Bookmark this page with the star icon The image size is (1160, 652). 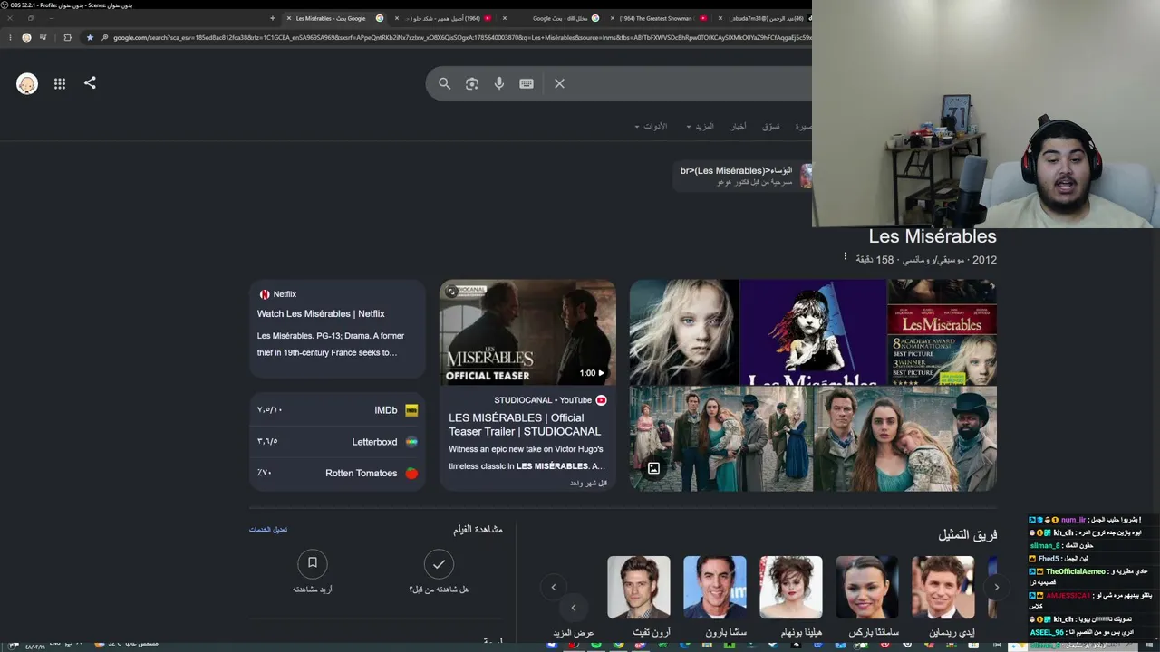[90, 37]
